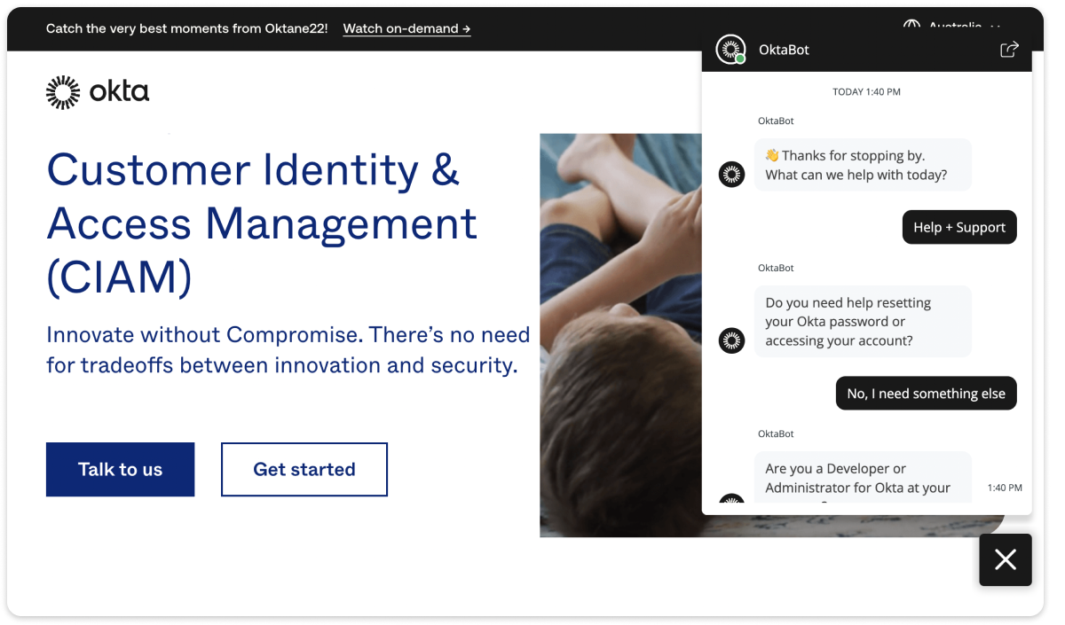The image size is (1065, 625).
Task: Click the "TODAY 1:40 PM" timestamp
Action: tap(866, 91)
